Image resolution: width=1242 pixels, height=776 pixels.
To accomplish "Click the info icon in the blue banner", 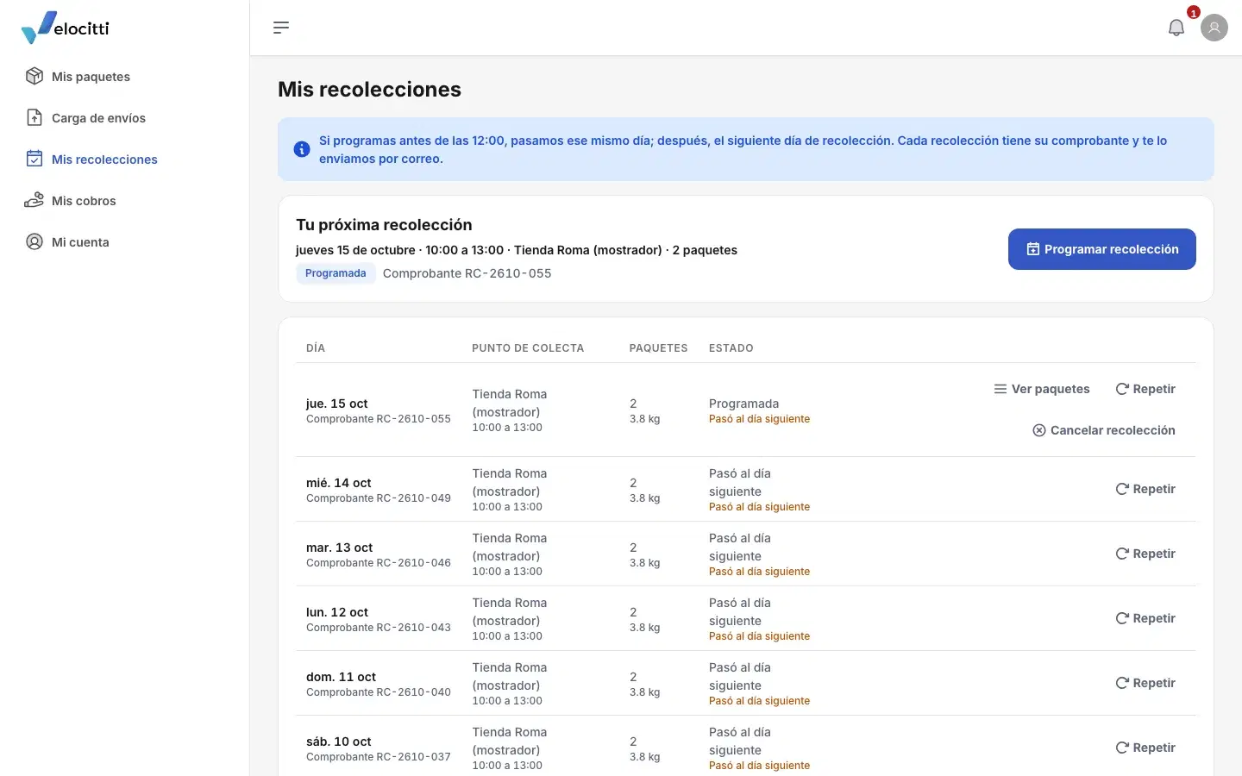I will point(302,149).
